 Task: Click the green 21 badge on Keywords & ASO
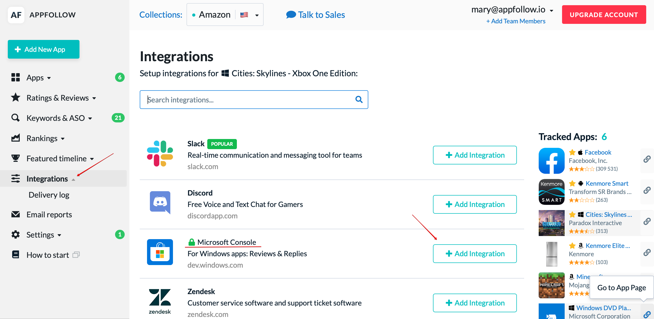(118, 118)
